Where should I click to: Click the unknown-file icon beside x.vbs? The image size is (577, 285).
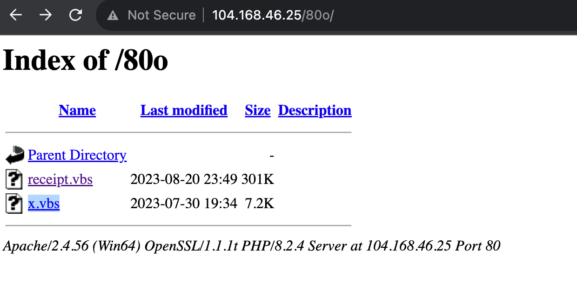(x=14, y=204)
